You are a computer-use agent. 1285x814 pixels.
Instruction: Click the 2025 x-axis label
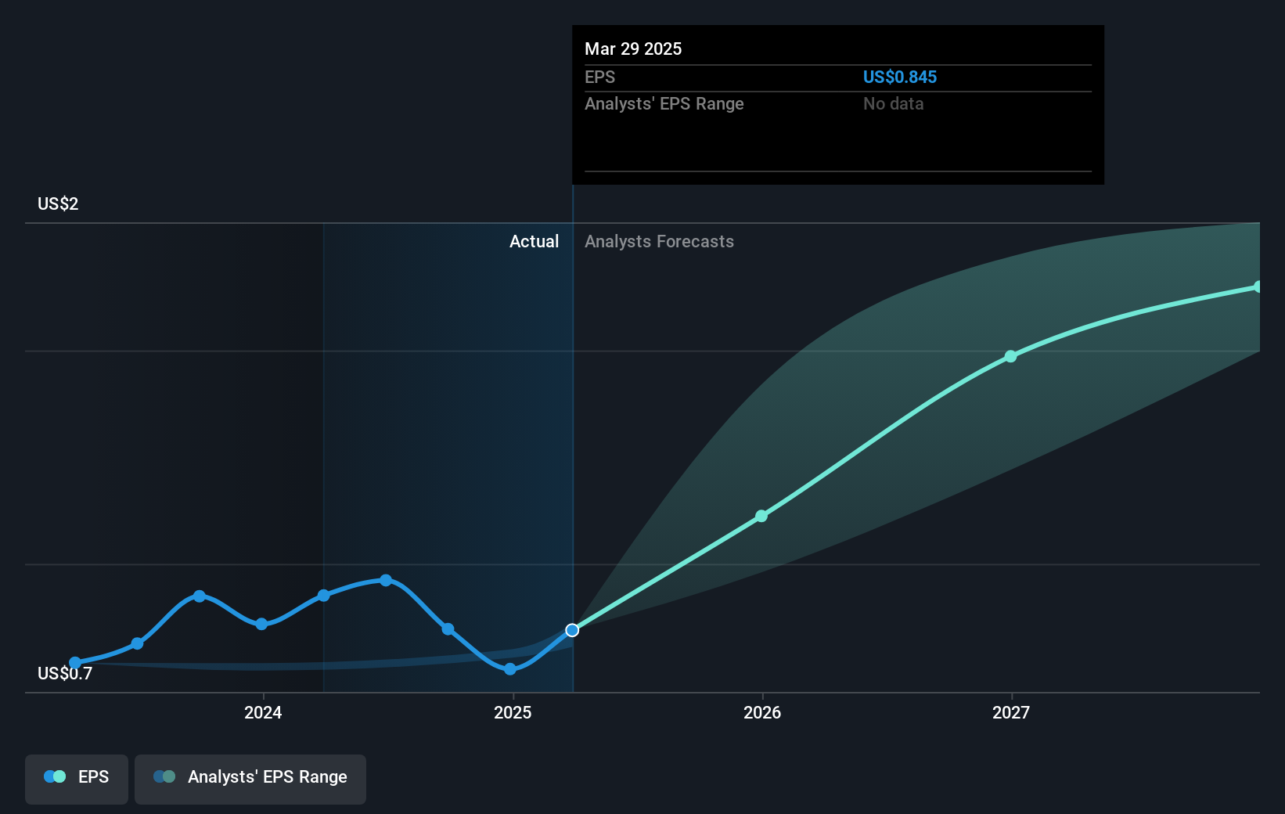pyautogui.click(x=513, y=712)
